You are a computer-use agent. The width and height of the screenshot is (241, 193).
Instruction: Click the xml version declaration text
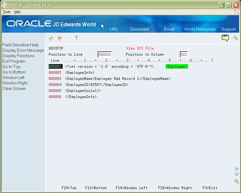click(x=109, y=67)
